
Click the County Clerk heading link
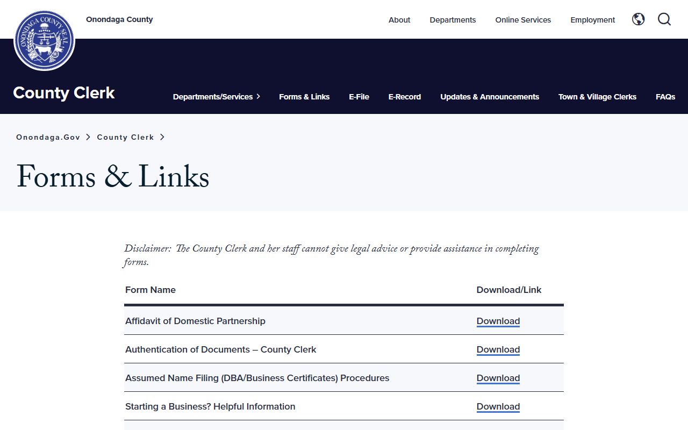64,92
